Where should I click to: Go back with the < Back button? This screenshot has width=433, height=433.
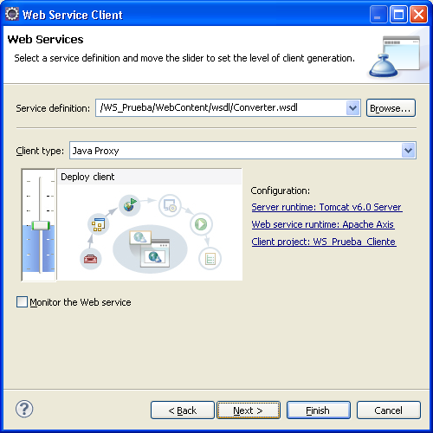click(x=183, y=410)
